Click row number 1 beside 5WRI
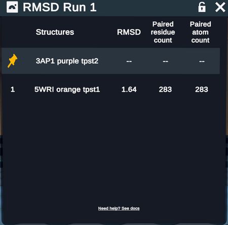The width and height of the screenshot is (228, 225). pyautogui.click(x=13, y=89)
